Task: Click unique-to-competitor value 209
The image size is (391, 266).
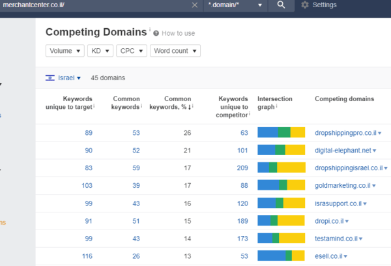Action: [242, 168]
